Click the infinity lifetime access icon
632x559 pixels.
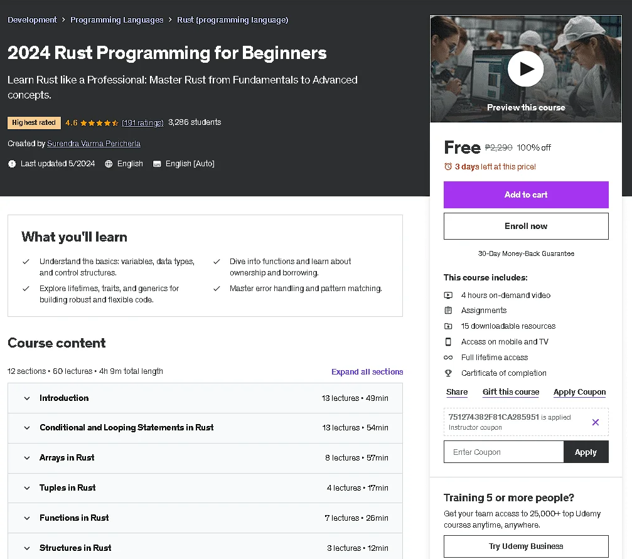pos(448,358)
